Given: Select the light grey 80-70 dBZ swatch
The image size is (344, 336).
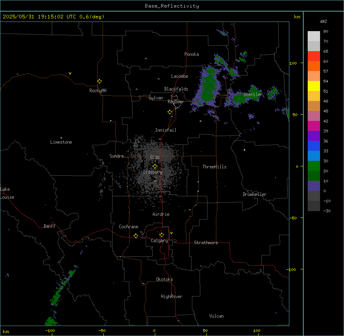Looking at the screenshot, I should point(314,36).
